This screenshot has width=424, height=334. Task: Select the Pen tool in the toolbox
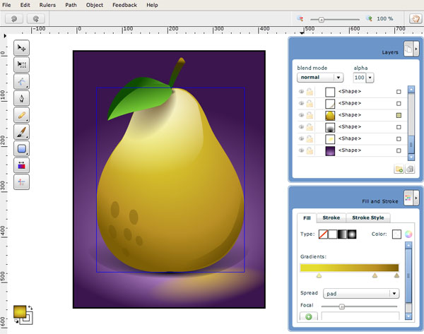(x=22, y=98)
